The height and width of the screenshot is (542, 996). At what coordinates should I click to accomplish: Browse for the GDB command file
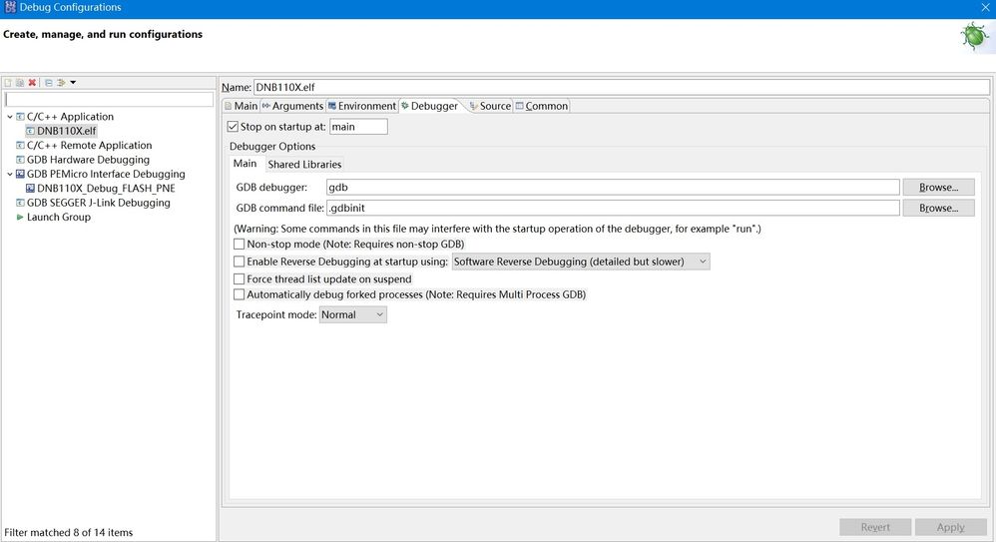(x=938, y=208)
